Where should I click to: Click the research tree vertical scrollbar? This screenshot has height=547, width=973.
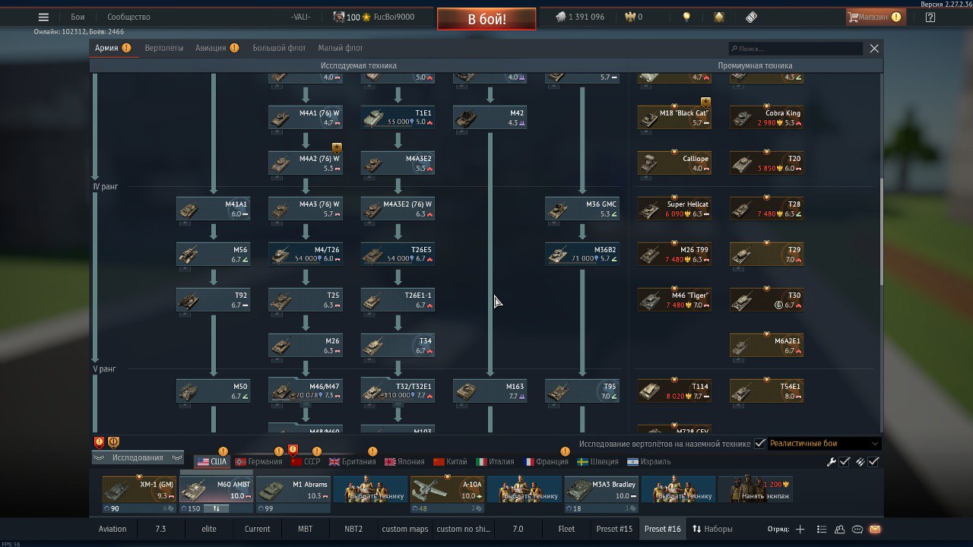click(882, 232)
